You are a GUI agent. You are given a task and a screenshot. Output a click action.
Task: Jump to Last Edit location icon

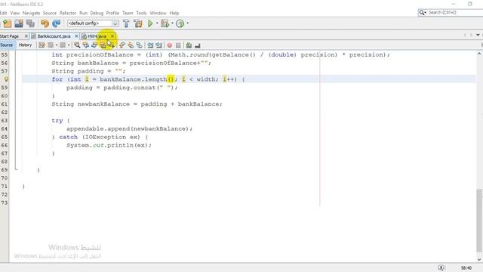click(42, 45)
